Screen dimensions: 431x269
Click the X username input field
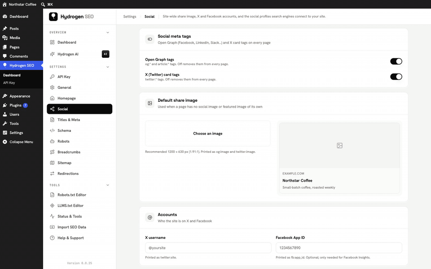click(x=208, y=247)
